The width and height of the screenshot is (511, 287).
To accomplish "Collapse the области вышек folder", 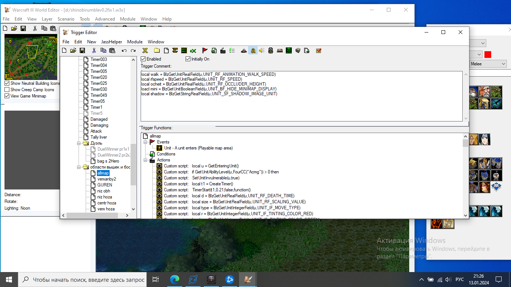I will coord(79,167).
